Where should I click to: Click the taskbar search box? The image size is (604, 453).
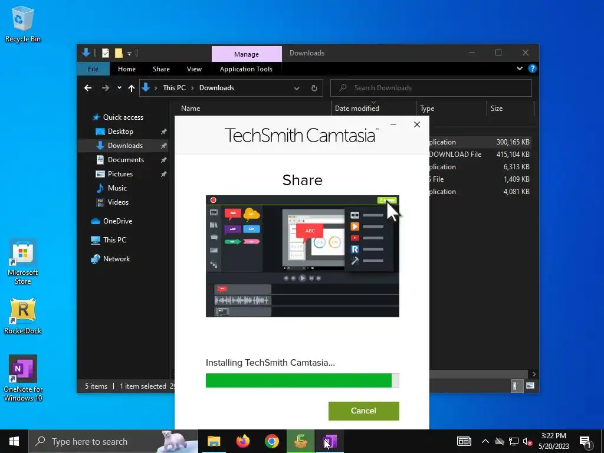[113, 441]
